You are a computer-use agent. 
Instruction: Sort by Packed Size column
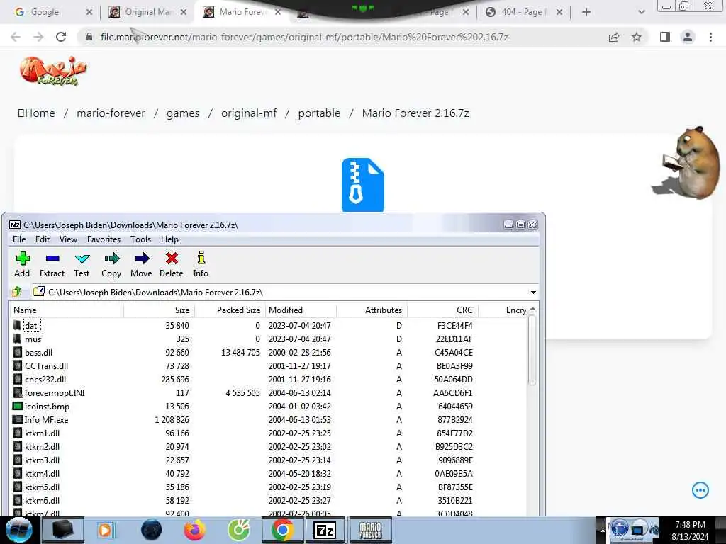[230, 310]
